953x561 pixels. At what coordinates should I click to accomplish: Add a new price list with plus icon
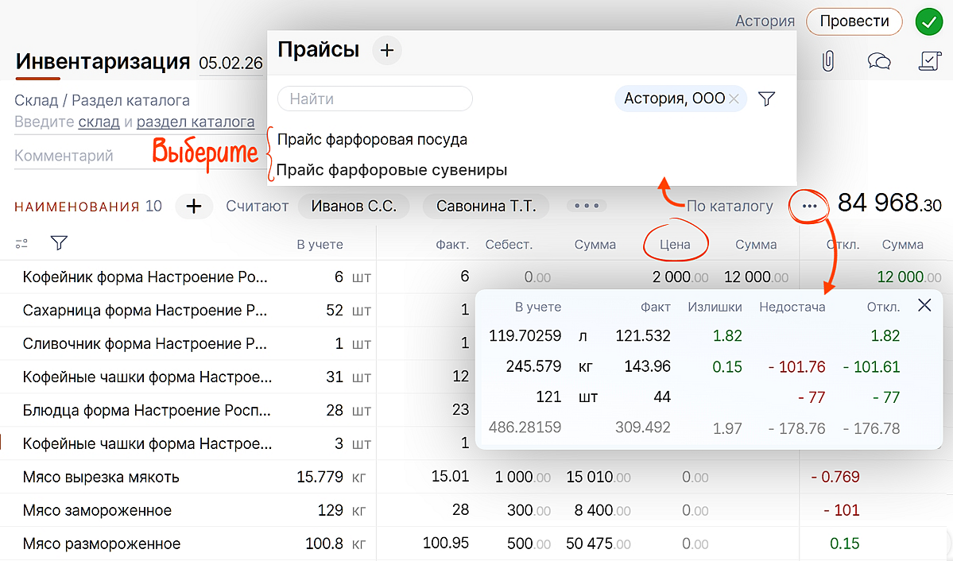pyautogui.click(x=387, y=51)
